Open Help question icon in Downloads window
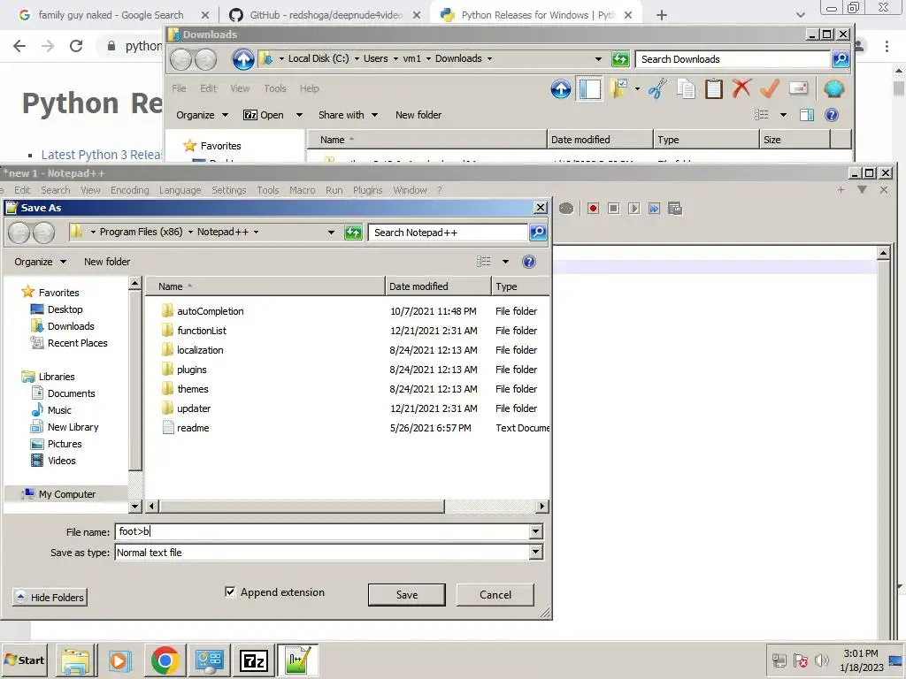Image resolution: width=906 pixels, height=679 pixels. [x=832, y=115]
